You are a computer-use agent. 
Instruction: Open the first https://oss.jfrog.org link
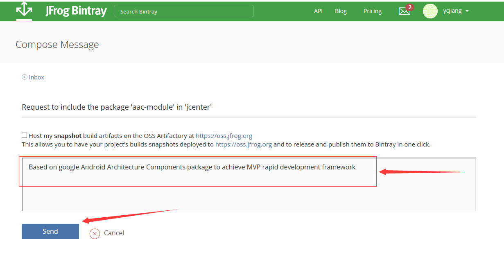click(224, 135)
